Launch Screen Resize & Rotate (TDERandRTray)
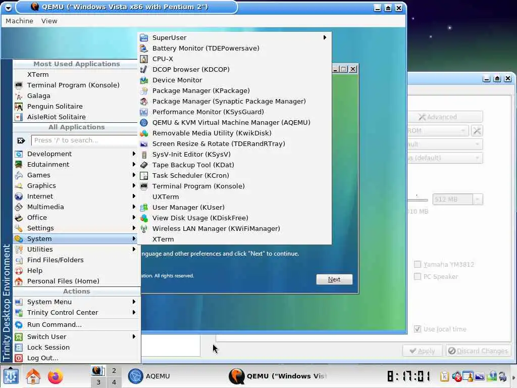This screenshot has height=388, width=517. pyautogui.click(x=234, y=143)
